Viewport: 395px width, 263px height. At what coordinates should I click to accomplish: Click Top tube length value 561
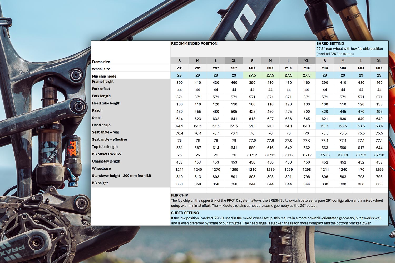click(x=180, y=148)
